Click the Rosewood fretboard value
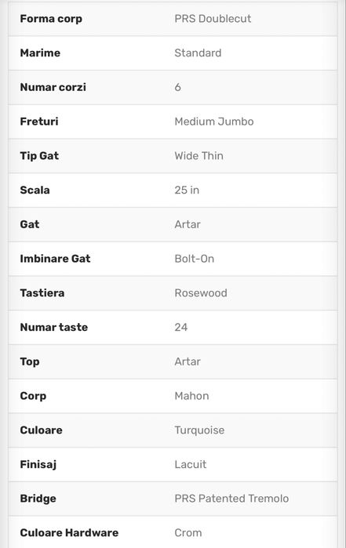This screenshot has width=346, height=548. [201, 293]
